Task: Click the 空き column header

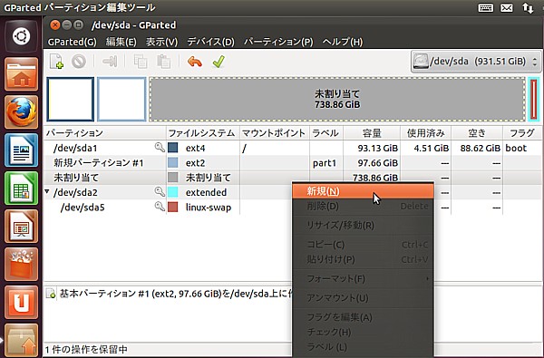Action: coord(477,133)
